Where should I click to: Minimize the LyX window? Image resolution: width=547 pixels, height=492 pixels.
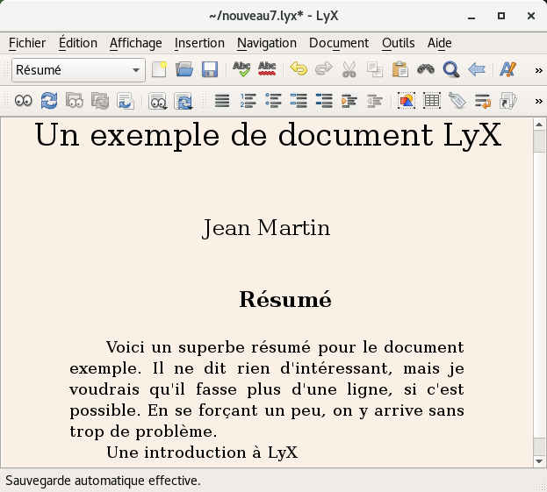coord(471,16)
